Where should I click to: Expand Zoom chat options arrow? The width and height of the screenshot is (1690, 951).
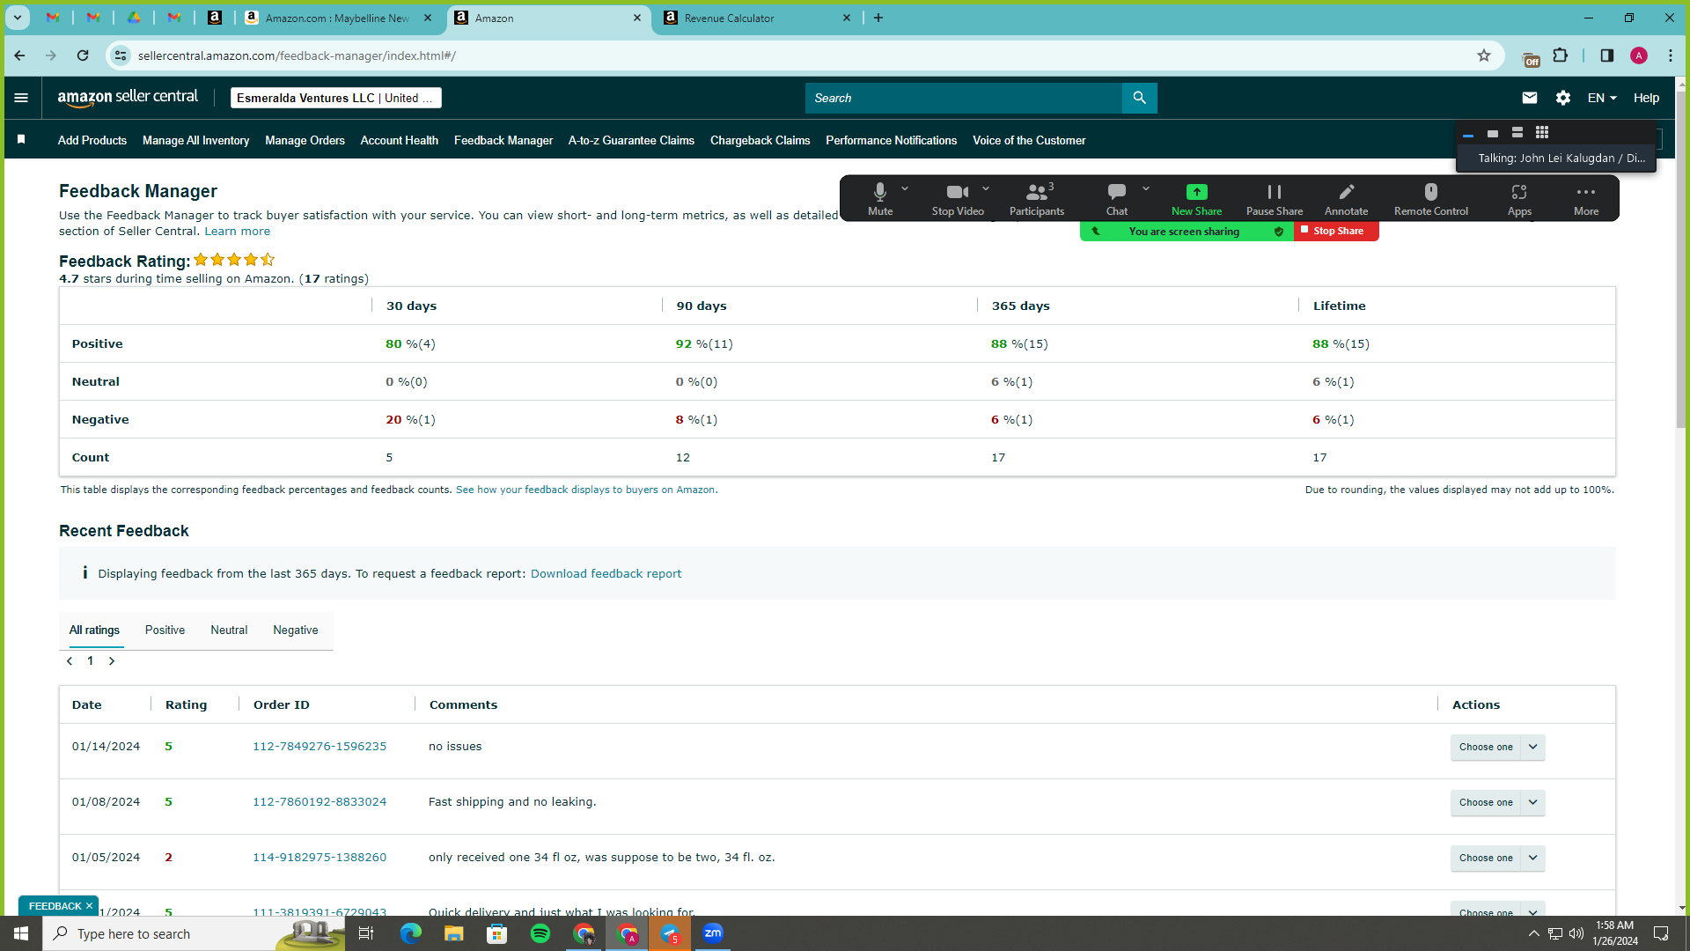[1146, 188]
